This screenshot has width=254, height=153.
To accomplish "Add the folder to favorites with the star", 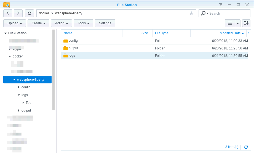I will click(x=191, y=13).
